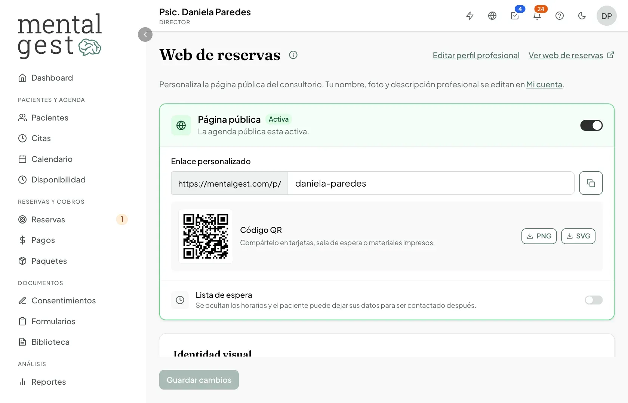Click the daniela-paredes link slug field
This screenshot has height=403, width=628.
[x=431, y=183]
